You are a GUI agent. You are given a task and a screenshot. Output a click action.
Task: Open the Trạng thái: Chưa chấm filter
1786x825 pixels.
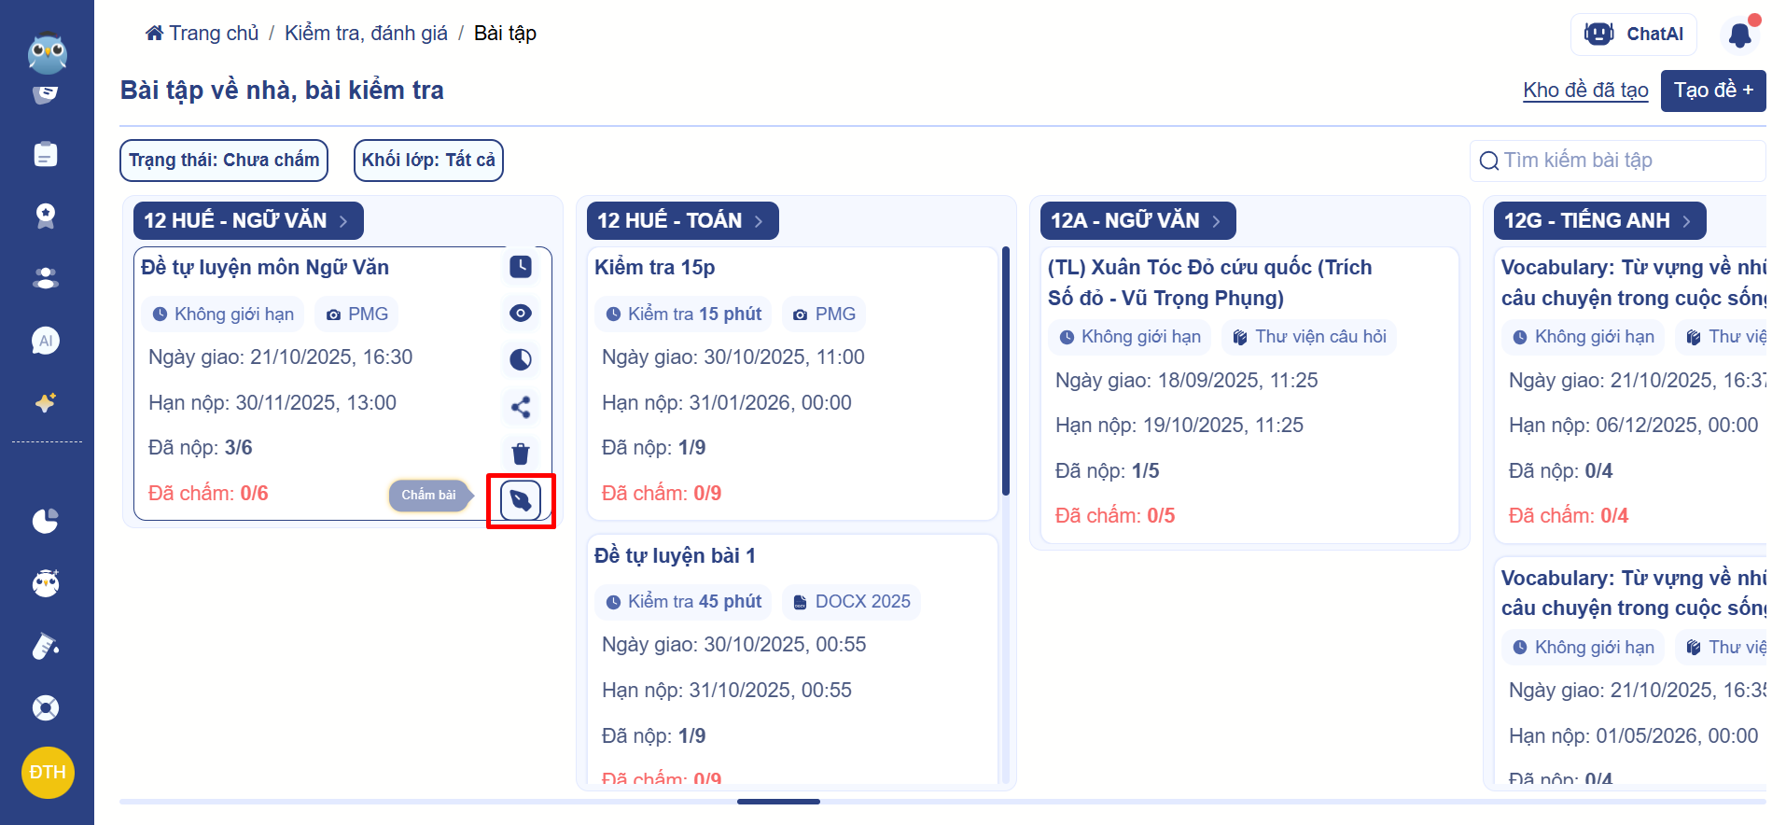224,161
